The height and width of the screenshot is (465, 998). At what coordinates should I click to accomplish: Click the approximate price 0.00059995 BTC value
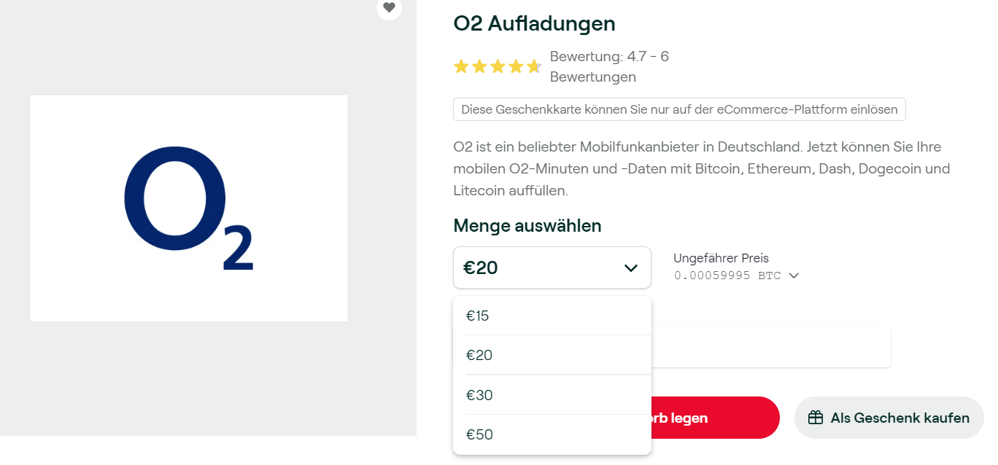pos(727,276)
